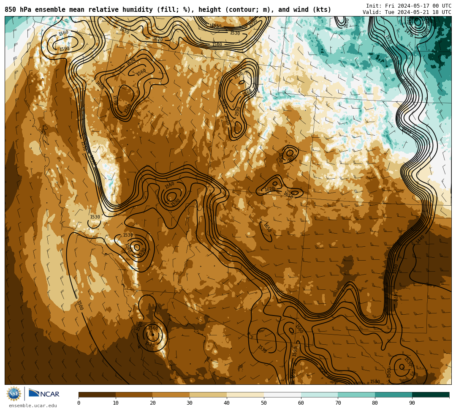Pick the 50–60% white colorbar segment
This screenshot has height=411, width=456.
pyautogui.click(x=282, y=395)
